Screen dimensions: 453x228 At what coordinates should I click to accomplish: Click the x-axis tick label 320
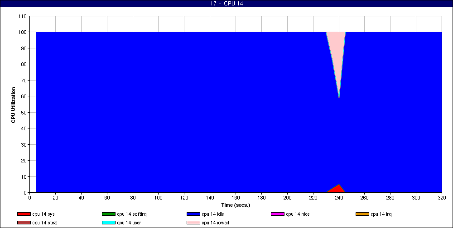(x=442, y=198)
